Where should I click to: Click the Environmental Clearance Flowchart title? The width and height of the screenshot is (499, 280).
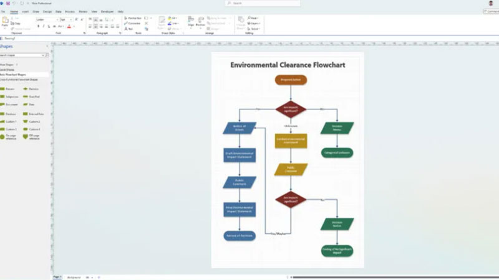point(288,65)
